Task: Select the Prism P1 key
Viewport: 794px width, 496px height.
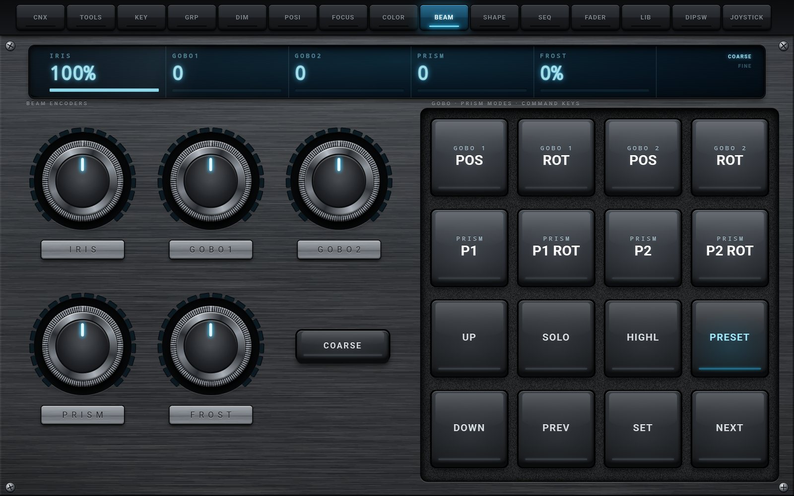Action: click(x=469, y=247)
